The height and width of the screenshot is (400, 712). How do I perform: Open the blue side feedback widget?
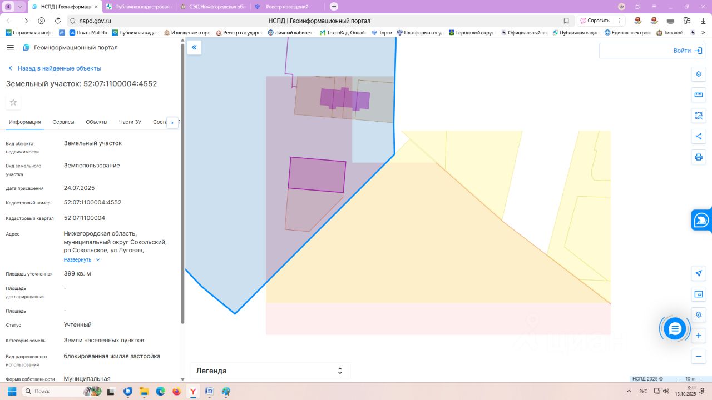(702, 220)
